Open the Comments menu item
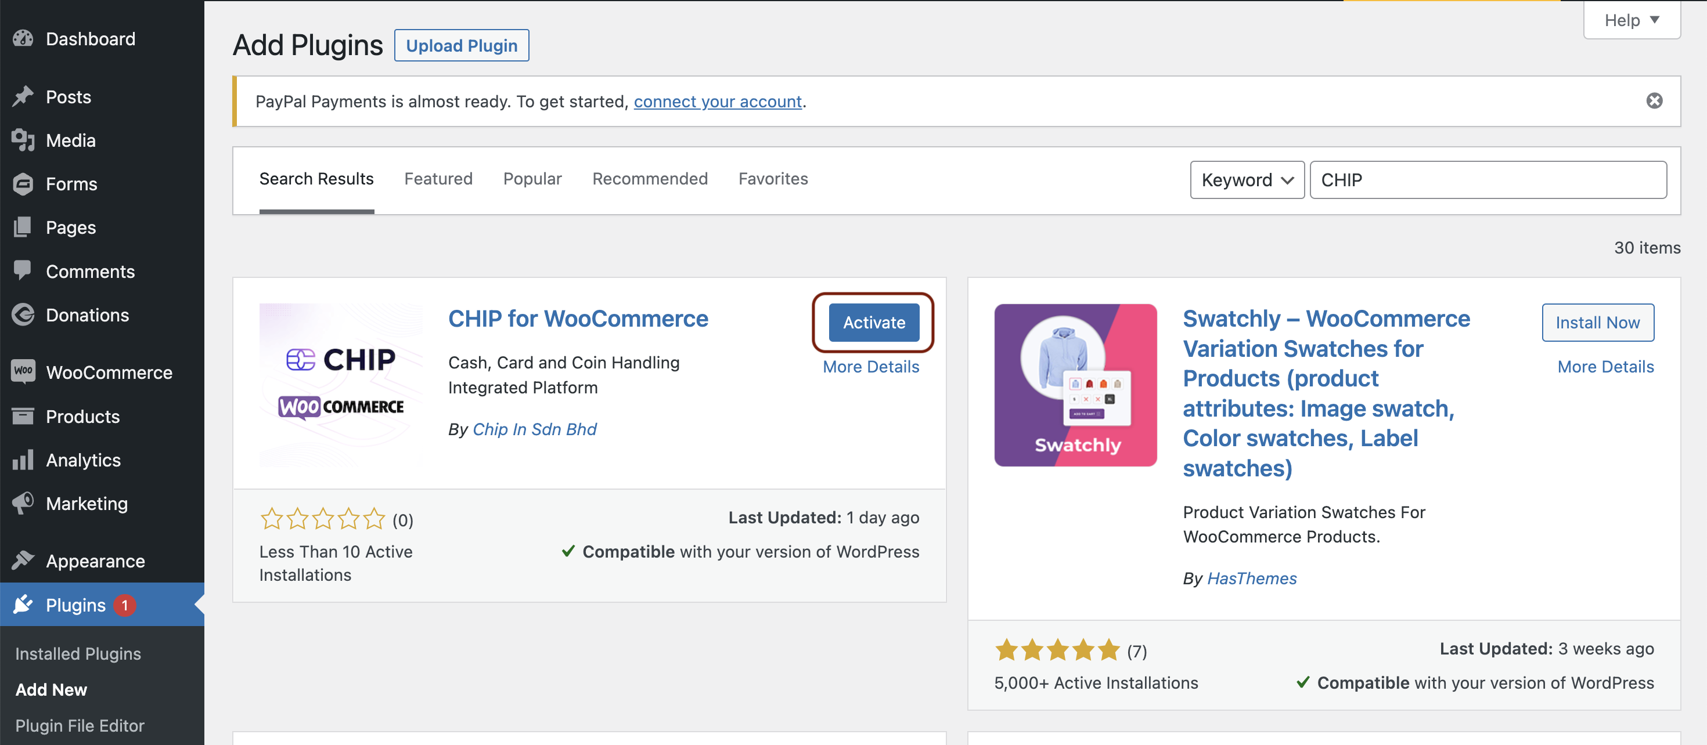 pos(102,271)
